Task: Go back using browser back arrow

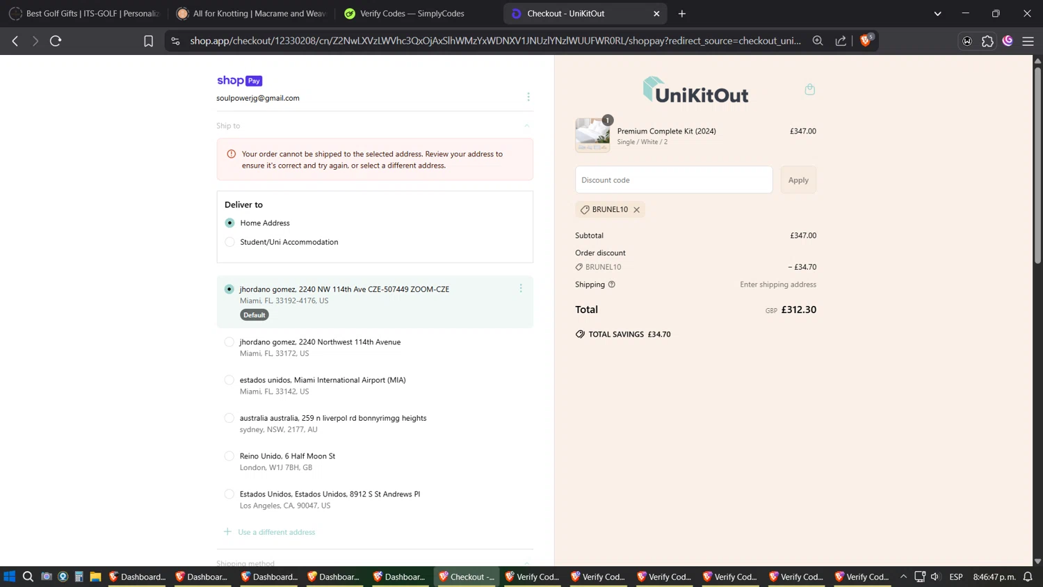Action: point(15,41)
